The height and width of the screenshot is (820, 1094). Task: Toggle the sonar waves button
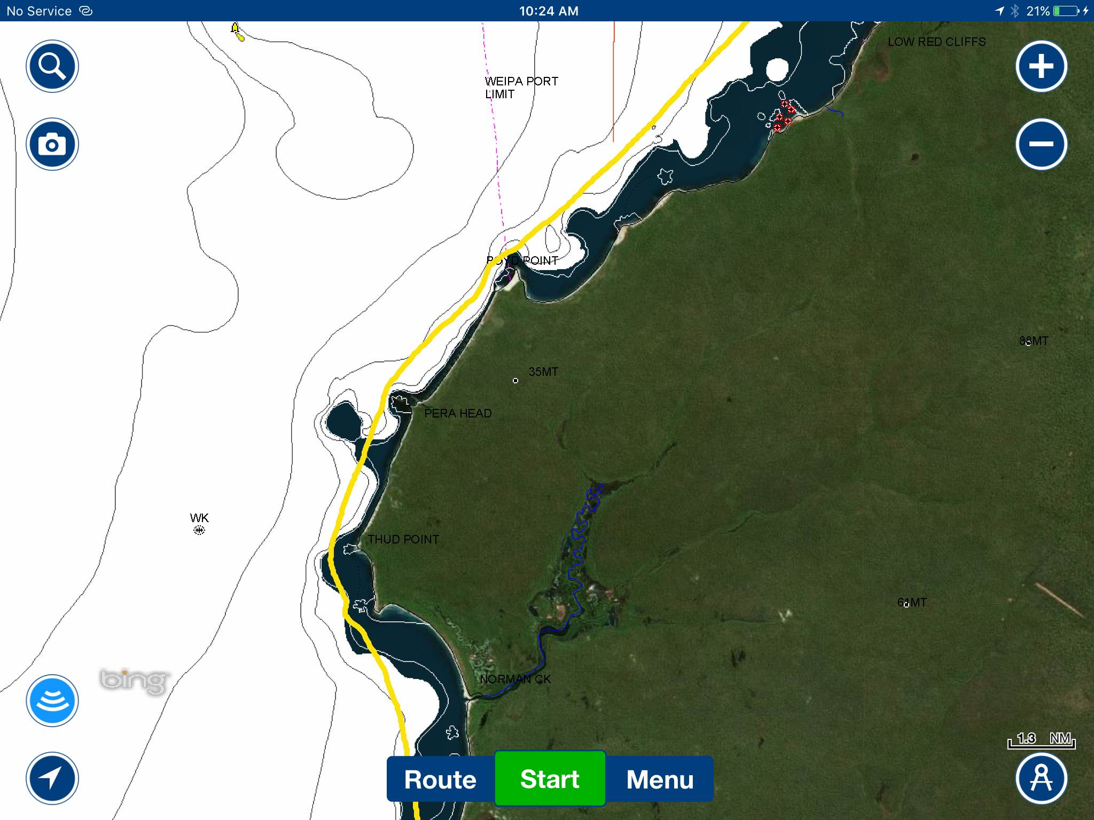tap(52, 700)
